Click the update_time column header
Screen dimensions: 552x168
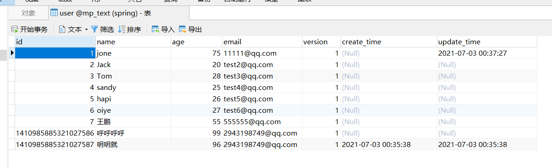(487, 42)
